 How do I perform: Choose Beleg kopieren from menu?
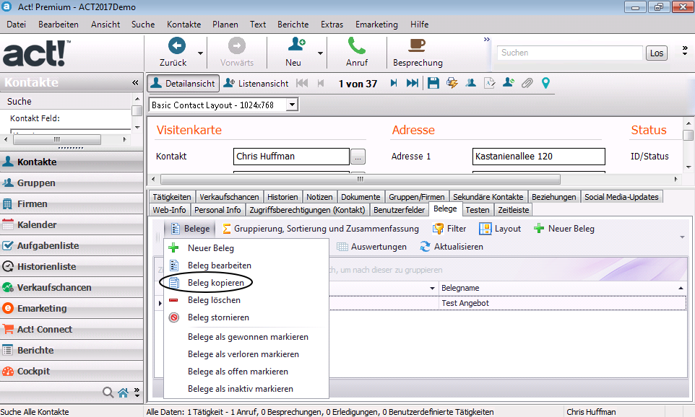(x=246, y=282)
